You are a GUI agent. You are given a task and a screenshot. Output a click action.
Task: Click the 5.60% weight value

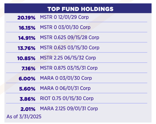[x=27, y=89]
